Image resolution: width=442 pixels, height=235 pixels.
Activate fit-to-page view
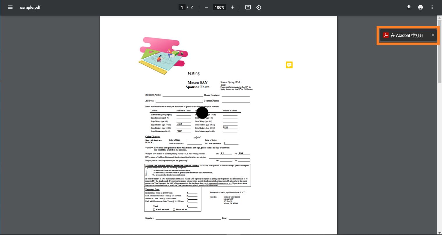[x=248, y=7]
